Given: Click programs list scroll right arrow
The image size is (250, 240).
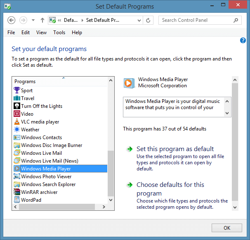Looking at the screenshot, I should coord(104,207).
